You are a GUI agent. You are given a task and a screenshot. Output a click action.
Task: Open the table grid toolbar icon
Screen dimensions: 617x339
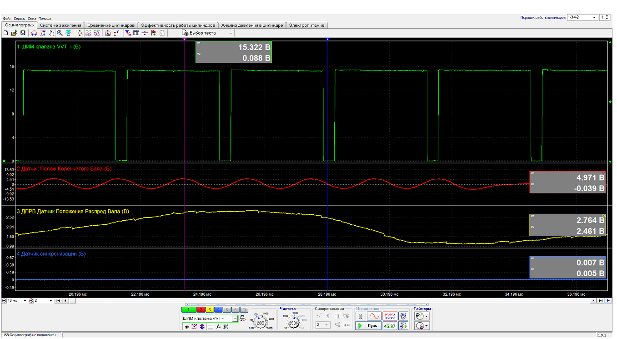tap(136, 33)
